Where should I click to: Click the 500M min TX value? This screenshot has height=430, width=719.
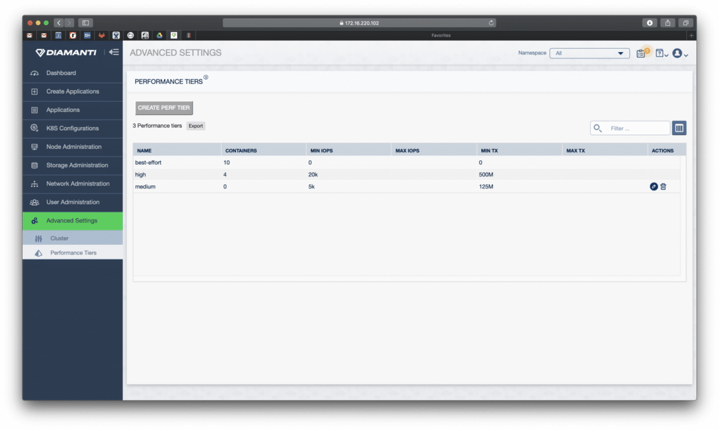point(485,174)
